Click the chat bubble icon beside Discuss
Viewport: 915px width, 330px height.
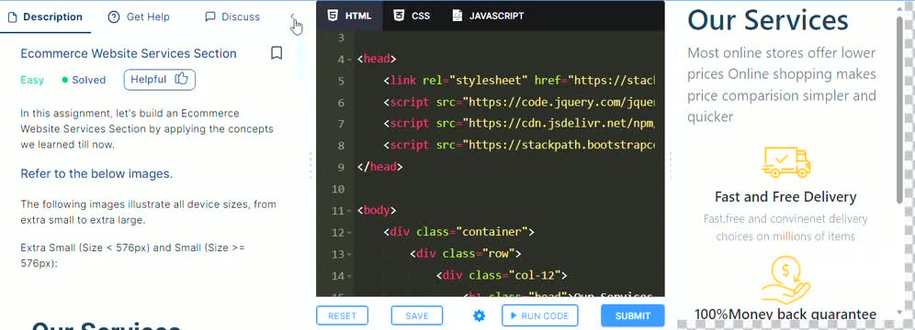(x=210, y=16)
